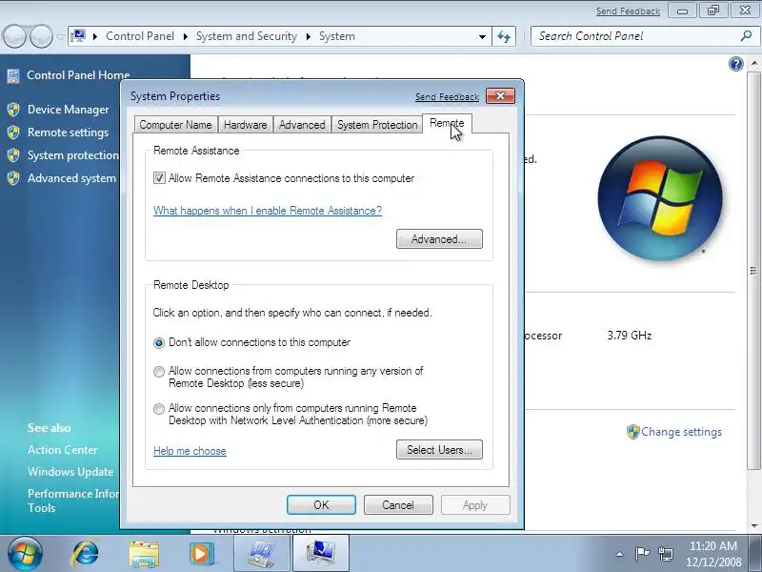
Task: Click the Control Panel vertical scrollbar thumb
Action: (753, 271)
